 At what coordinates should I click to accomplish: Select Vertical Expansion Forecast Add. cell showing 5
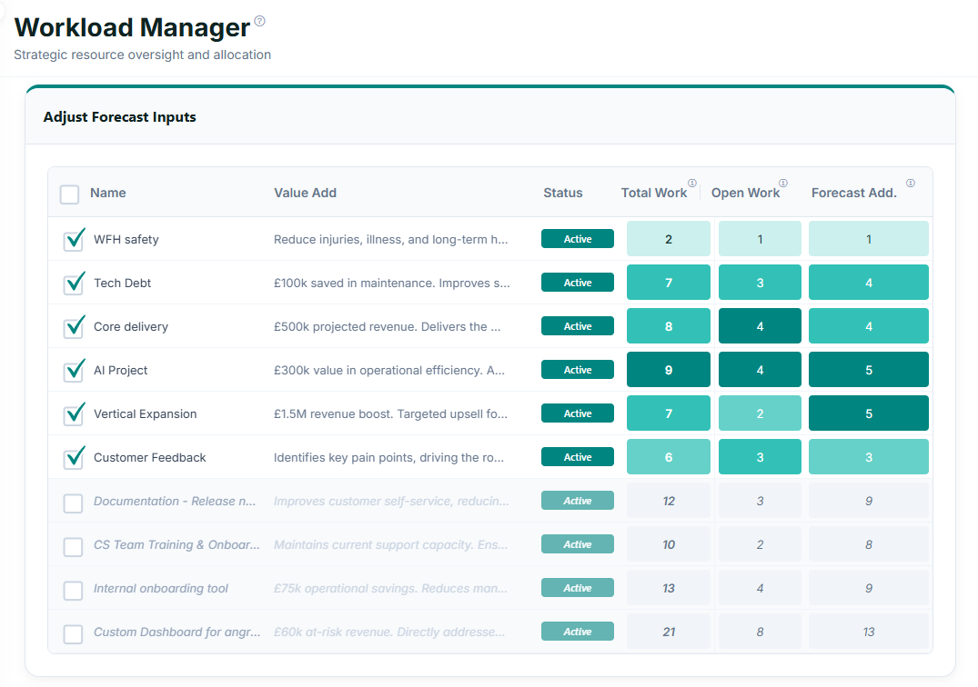coord(868,413)
